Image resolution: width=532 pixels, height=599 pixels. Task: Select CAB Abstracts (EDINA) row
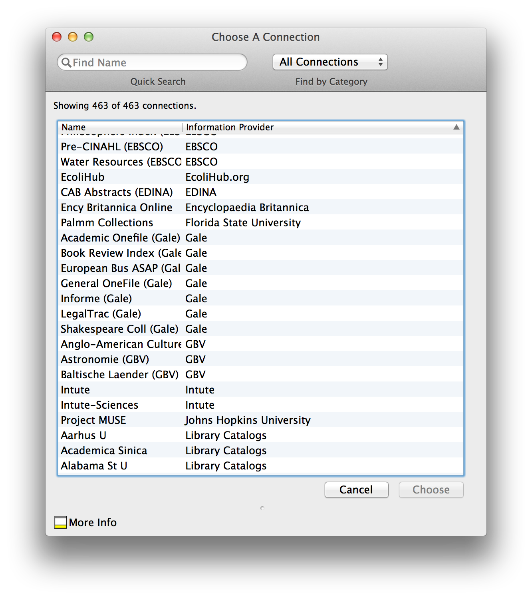pos(261,192)
